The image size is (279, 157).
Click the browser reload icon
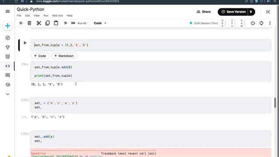tap(16, 1)
